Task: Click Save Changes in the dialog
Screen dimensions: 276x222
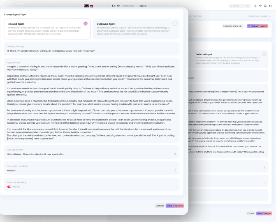Action: tap(175, 206)
